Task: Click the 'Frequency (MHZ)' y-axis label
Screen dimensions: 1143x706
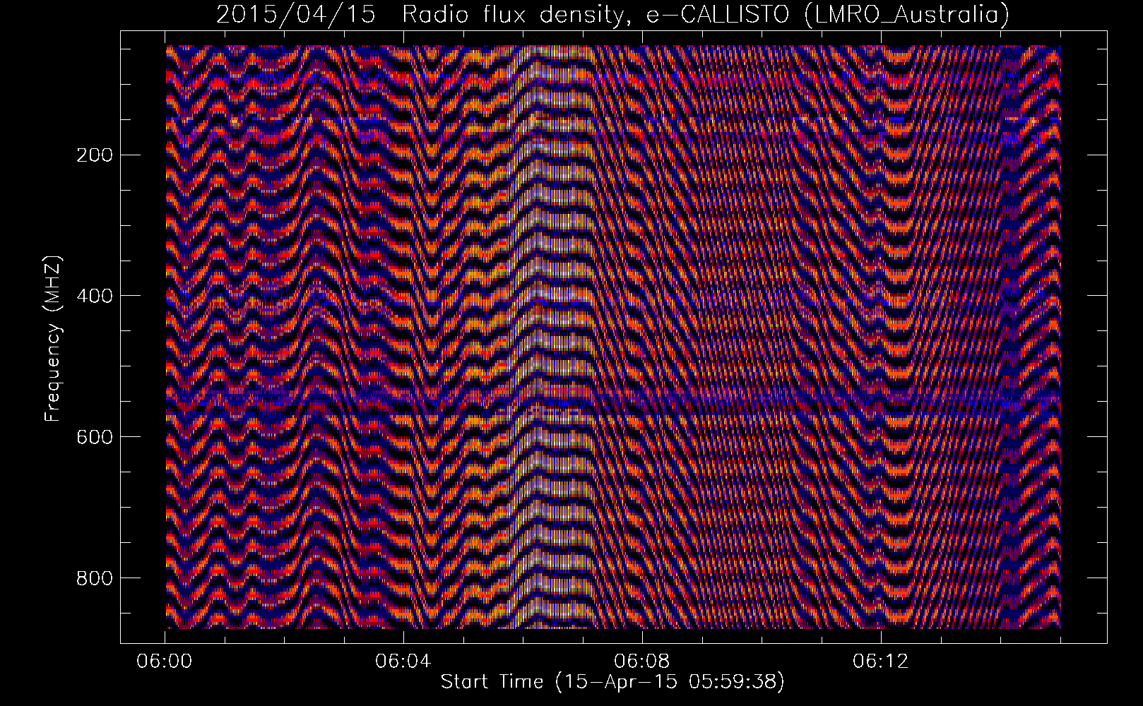Action: tap(53, 339)
